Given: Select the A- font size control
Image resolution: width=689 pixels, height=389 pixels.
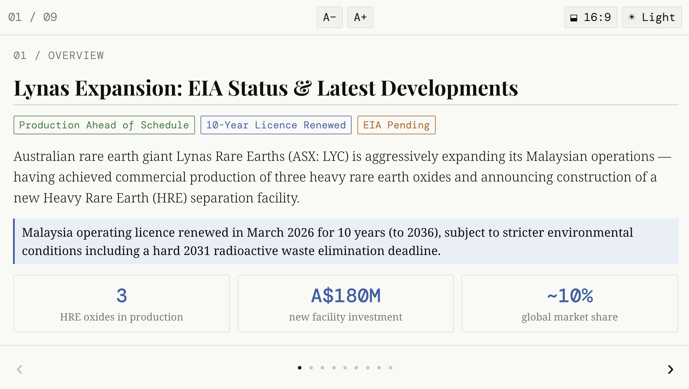Looking at the screenshot, I should click(x=329, y=17).
